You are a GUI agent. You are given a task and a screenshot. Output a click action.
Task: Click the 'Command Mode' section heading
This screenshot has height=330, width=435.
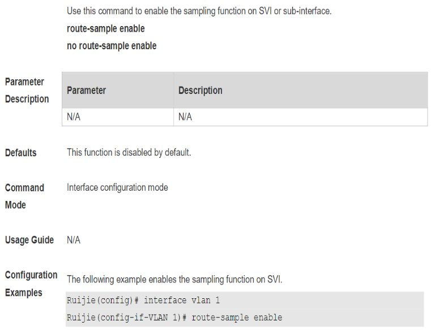(24, 196)
